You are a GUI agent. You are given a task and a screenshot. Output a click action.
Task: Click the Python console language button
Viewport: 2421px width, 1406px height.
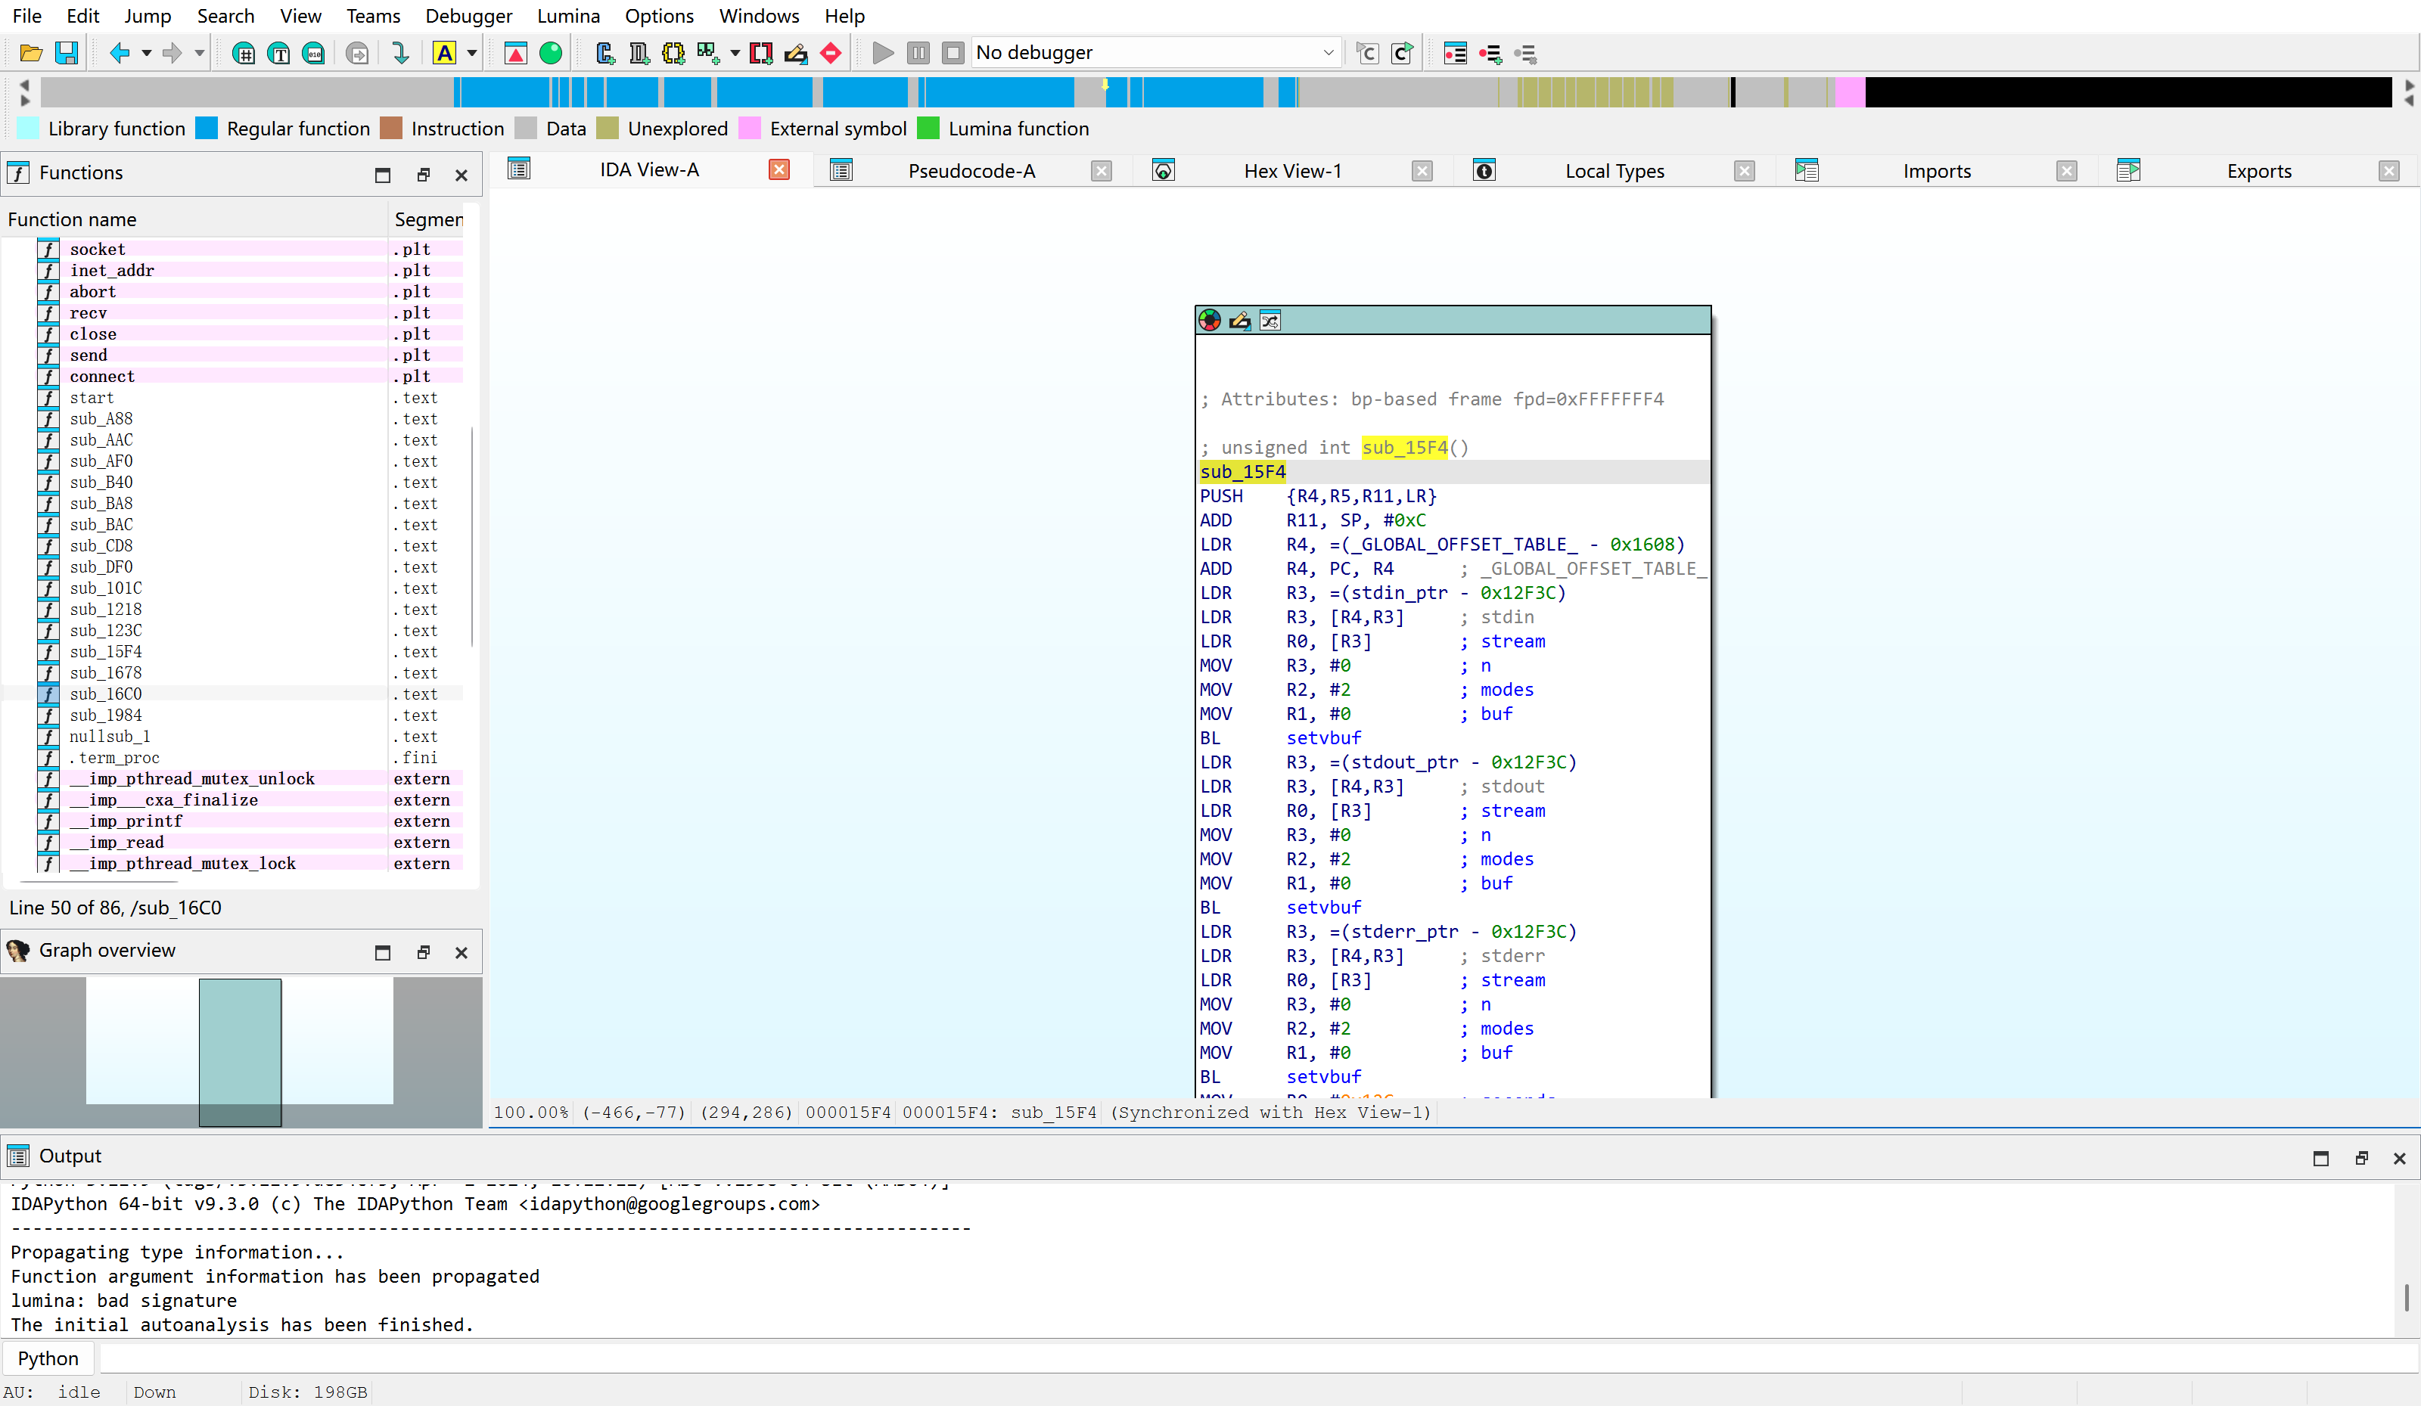click(x=48, y=1358)
